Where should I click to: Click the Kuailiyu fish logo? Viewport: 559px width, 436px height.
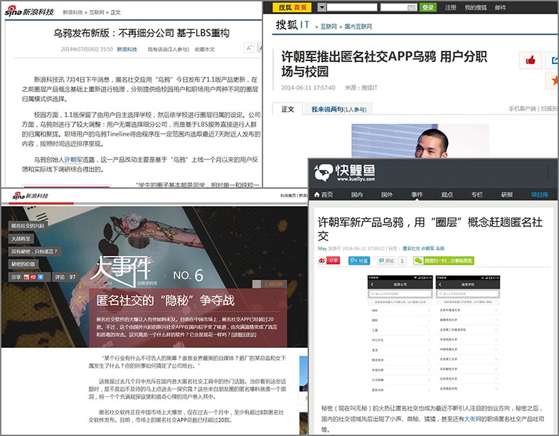point(344,173)
